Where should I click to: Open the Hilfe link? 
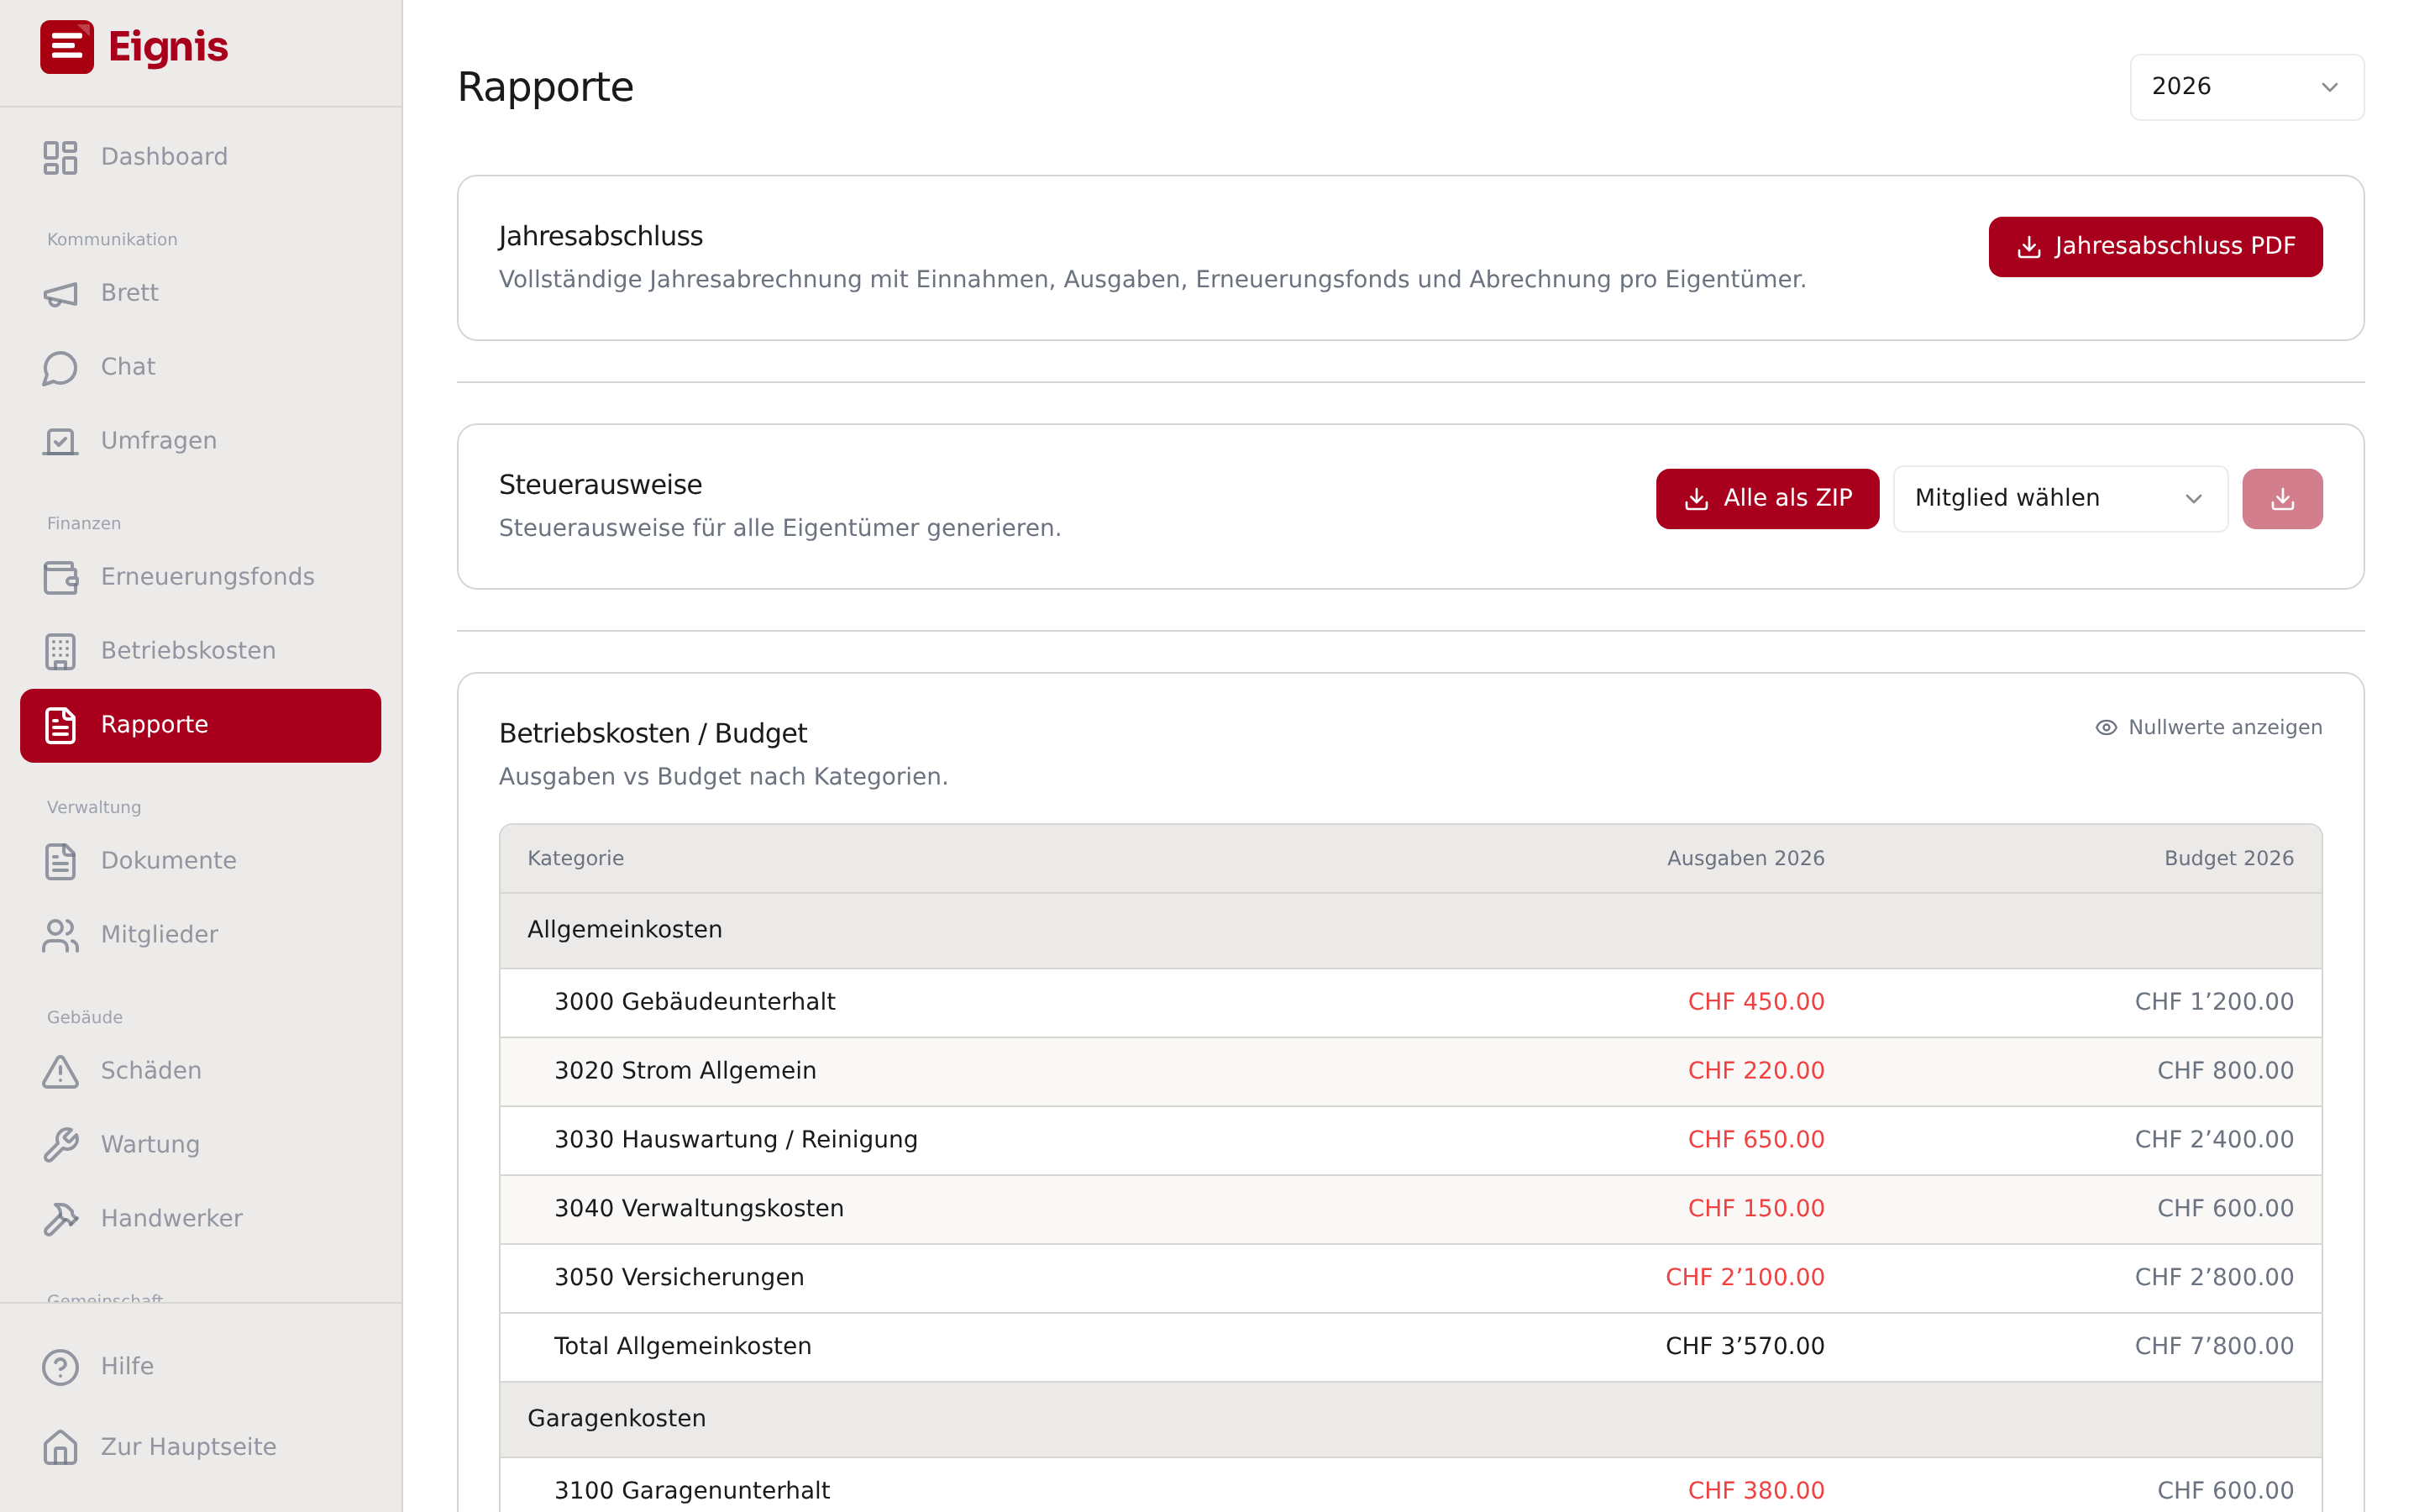(x=200, y=1367)
